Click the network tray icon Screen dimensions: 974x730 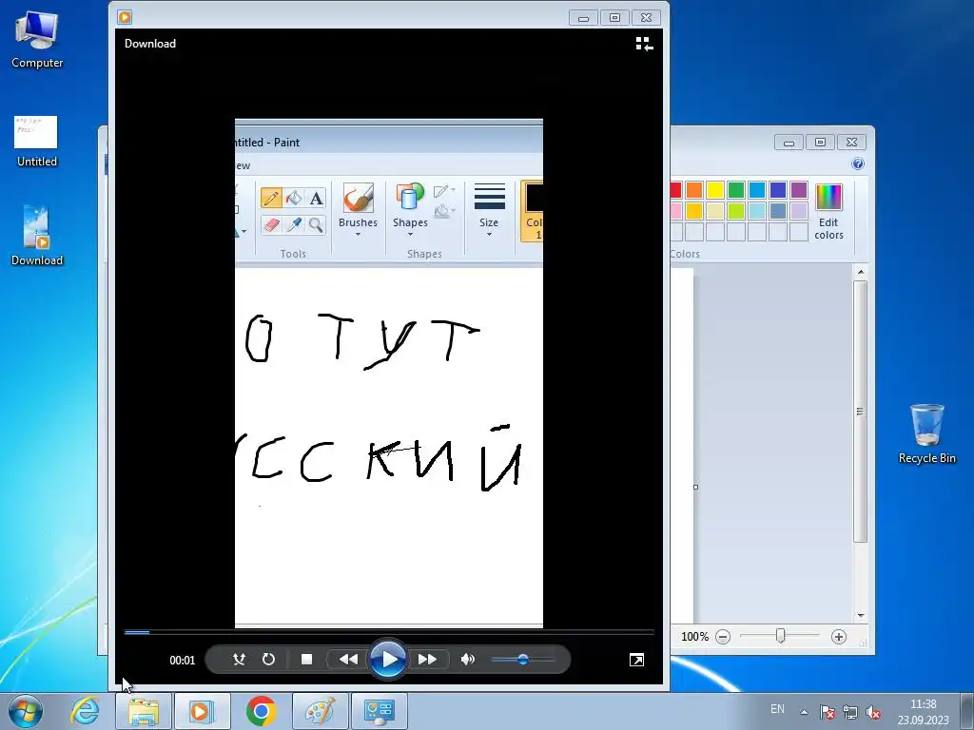click(849, 712)
